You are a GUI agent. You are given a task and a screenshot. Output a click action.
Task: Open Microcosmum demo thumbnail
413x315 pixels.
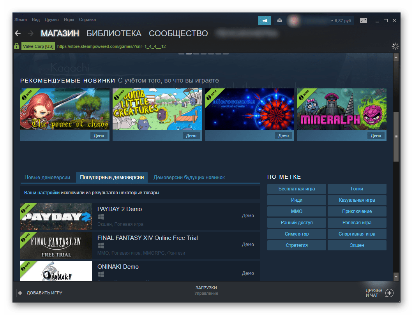click(x=249, y=109)
